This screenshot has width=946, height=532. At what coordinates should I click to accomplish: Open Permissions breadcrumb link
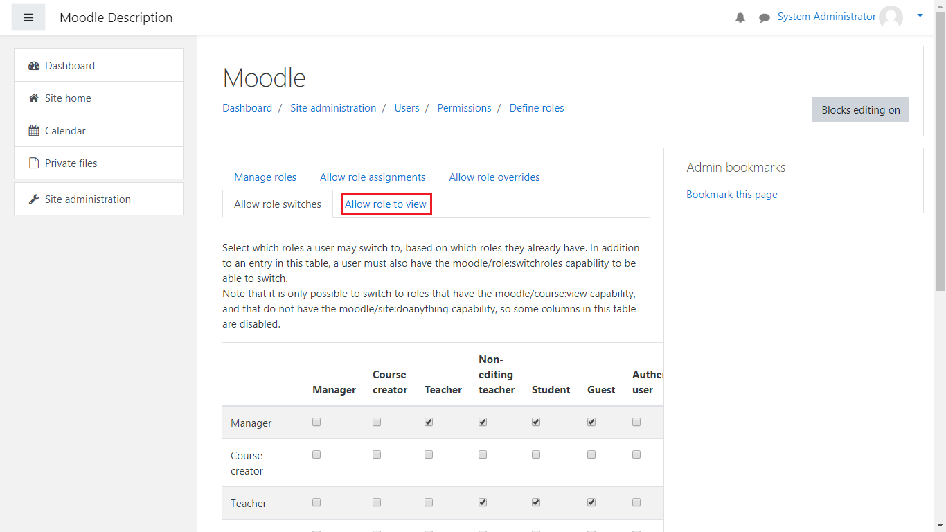coord(464,108)
